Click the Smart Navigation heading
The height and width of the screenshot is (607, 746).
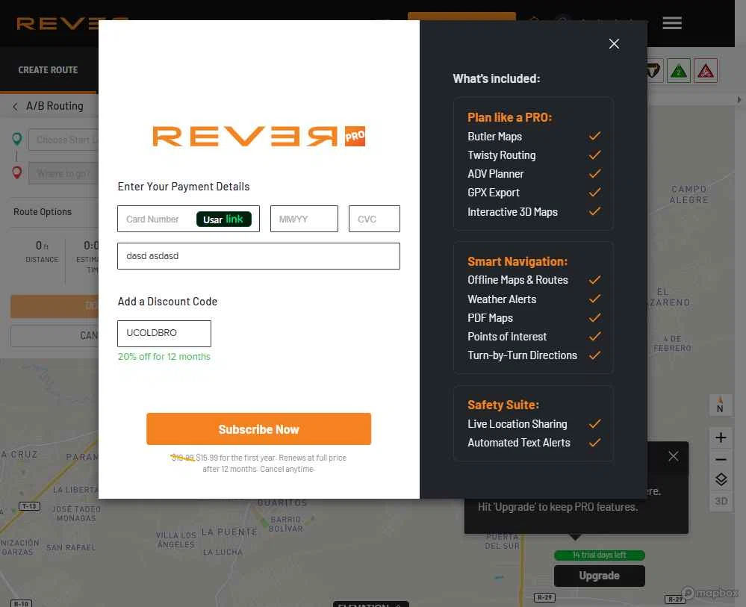[517, 261]
